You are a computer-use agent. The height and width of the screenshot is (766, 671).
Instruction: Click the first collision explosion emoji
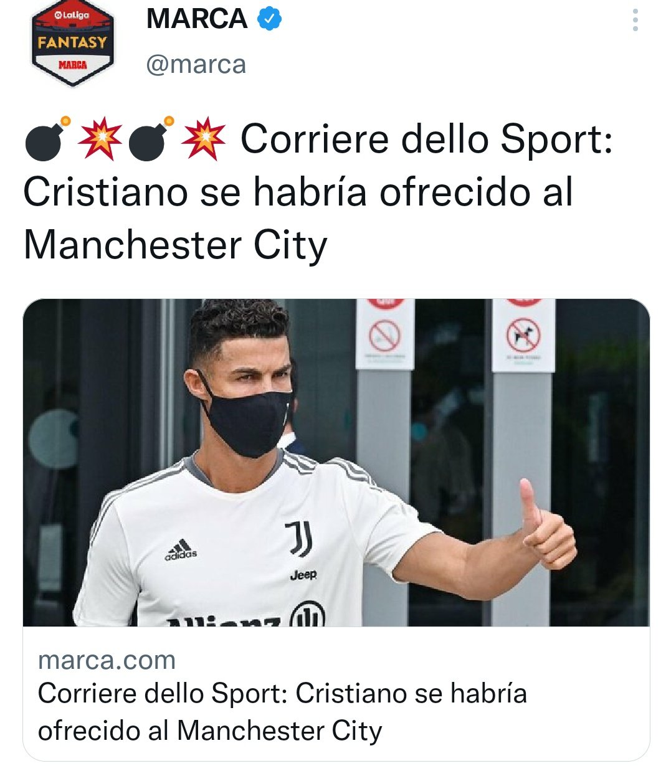(x=100, y=138)
